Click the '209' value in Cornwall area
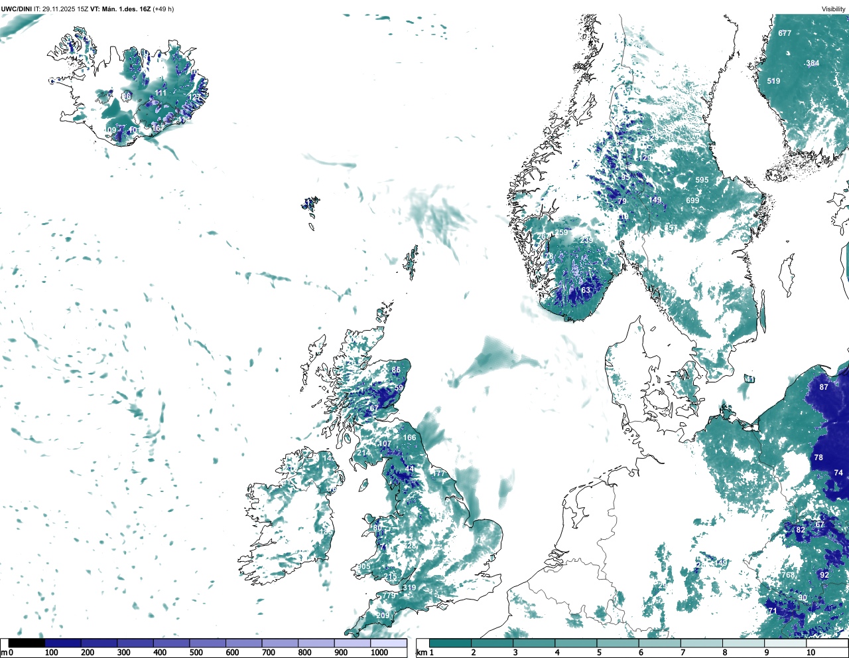Viewport: 849px width, 658px height. tap(383, 616)
